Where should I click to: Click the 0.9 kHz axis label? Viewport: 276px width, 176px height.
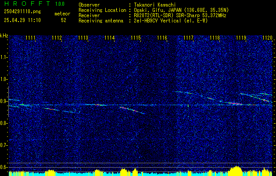[4, 101]
